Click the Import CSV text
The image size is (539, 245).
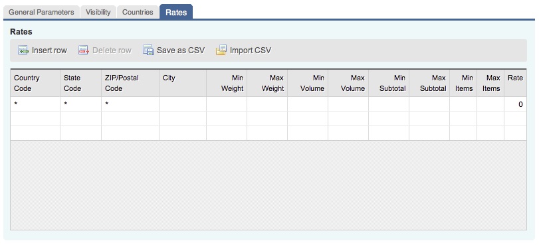point(251,50)
